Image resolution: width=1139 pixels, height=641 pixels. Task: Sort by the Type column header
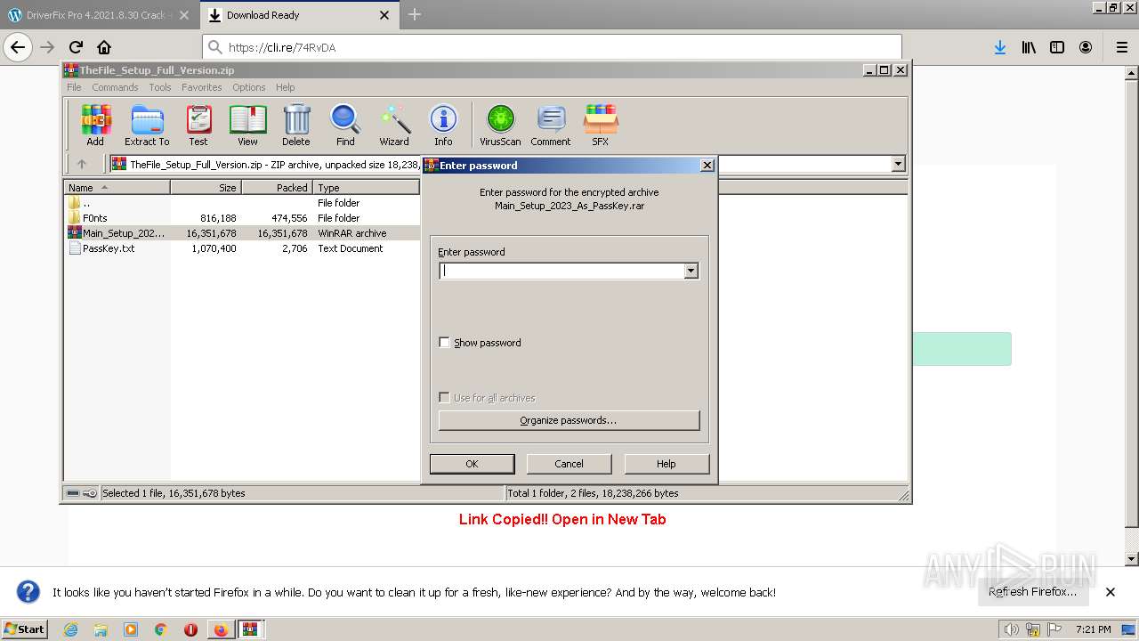366,188
